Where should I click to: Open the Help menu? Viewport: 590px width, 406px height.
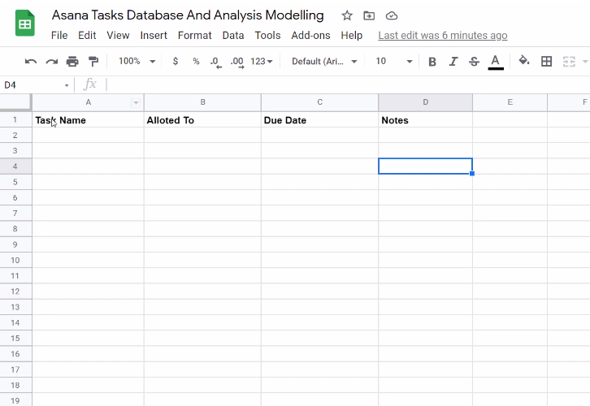351,36
